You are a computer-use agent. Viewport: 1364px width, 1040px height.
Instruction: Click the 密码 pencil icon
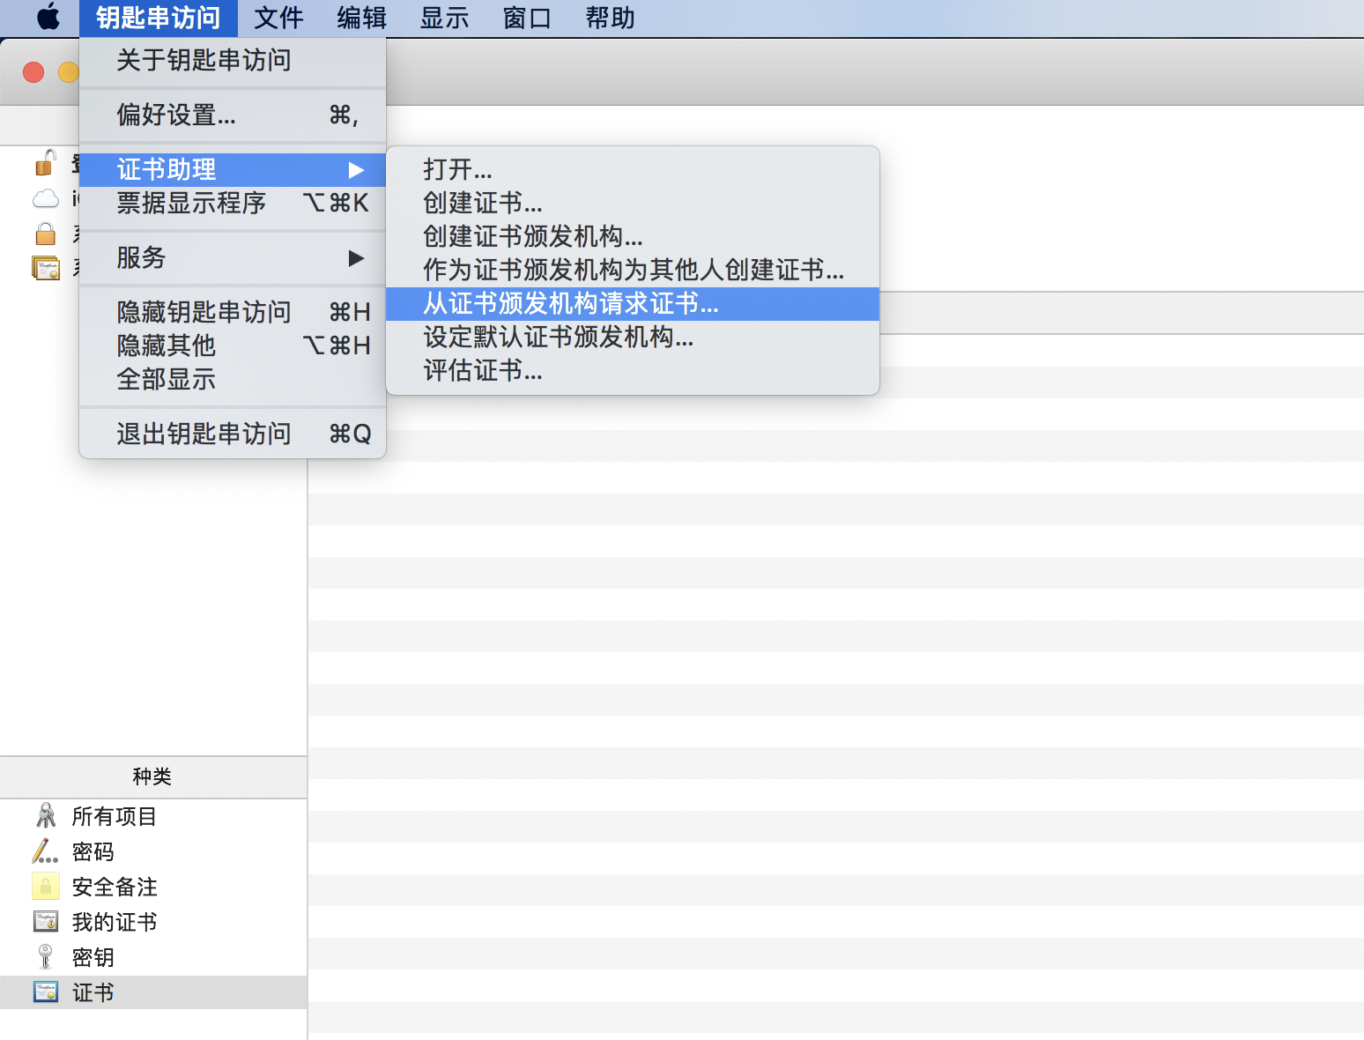point(46,851)
